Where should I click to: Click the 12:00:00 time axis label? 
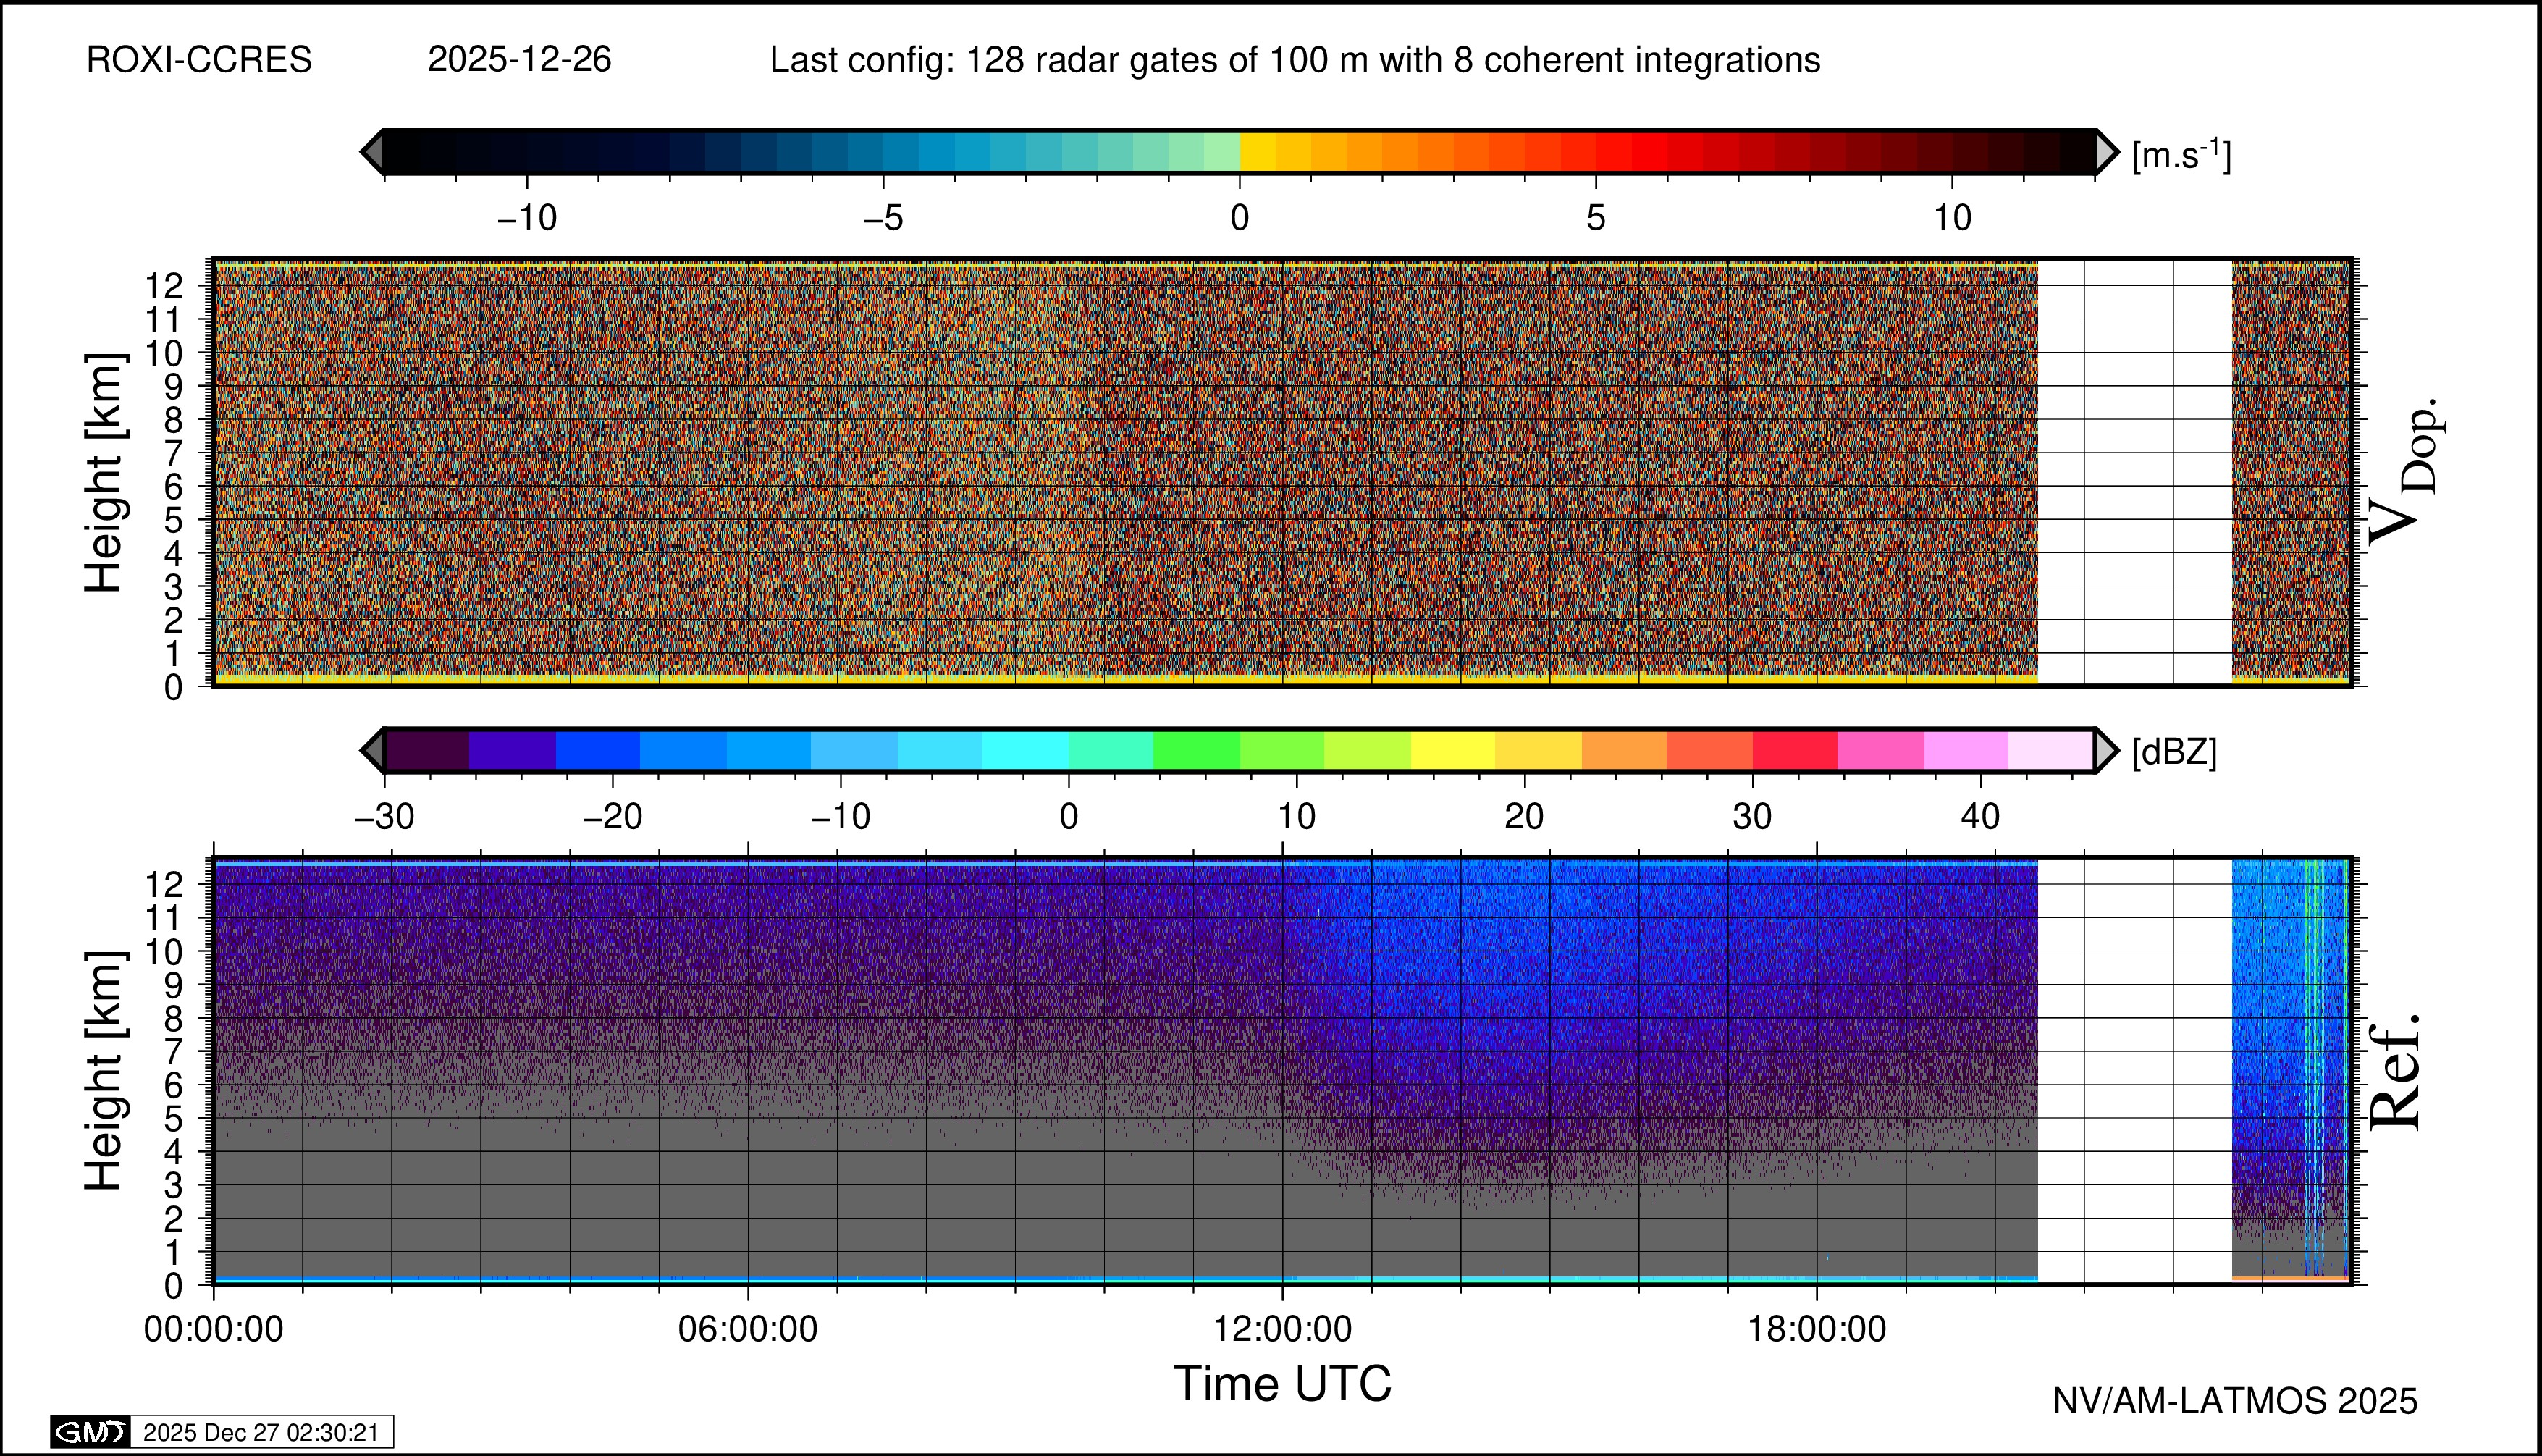[1283, 1329]
